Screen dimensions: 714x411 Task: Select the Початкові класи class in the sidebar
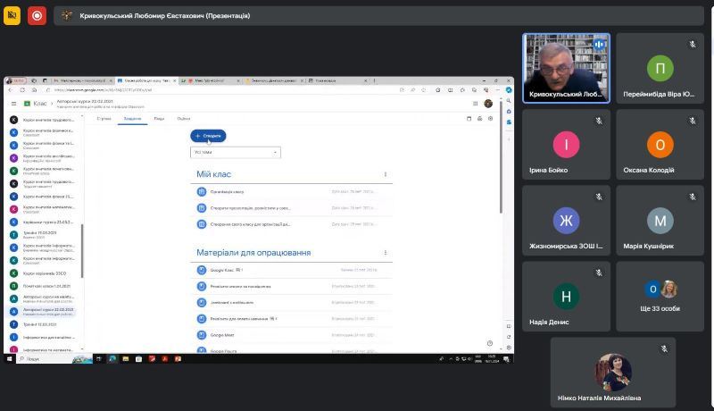click(x=46, y=286)
